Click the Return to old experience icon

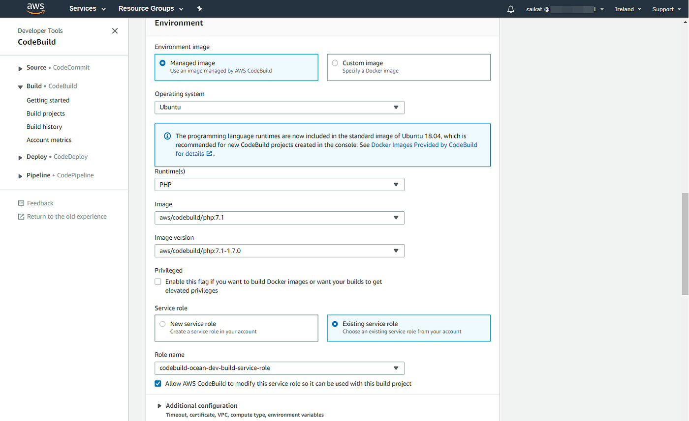[x=21, y=216]
